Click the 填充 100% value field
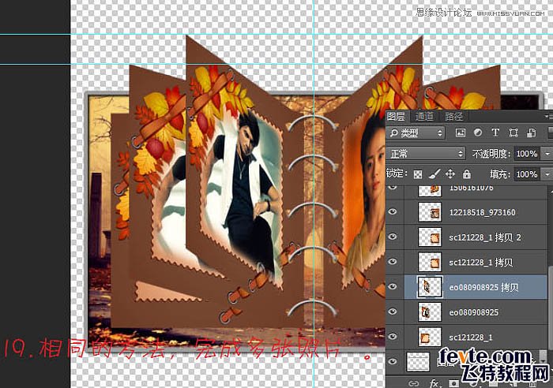553x388 pixels. click(x=527, y=174)
